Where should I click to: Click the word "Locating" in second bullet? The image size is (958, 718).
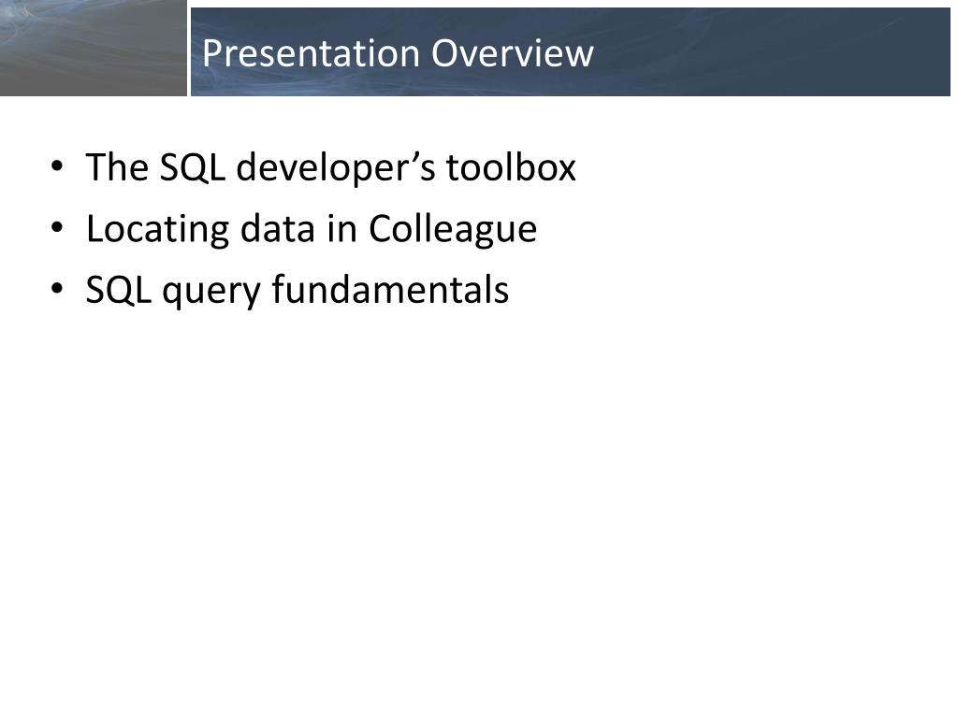pos(157,231)
